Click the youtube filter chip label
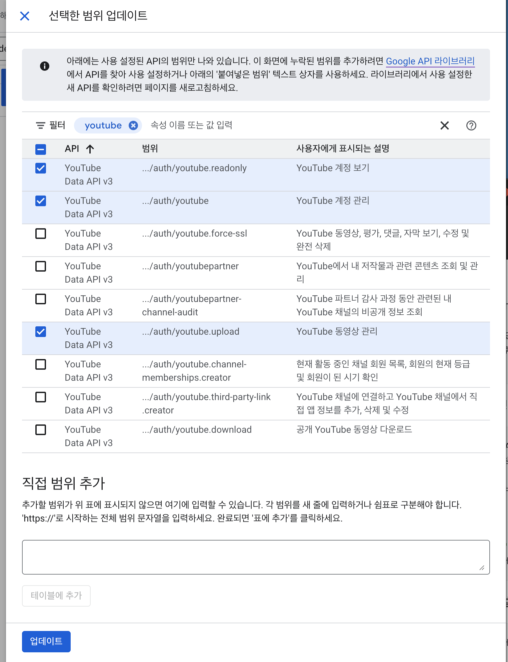Image resolution: width=508 pixels, height=662 pixels. click(103, 125)
